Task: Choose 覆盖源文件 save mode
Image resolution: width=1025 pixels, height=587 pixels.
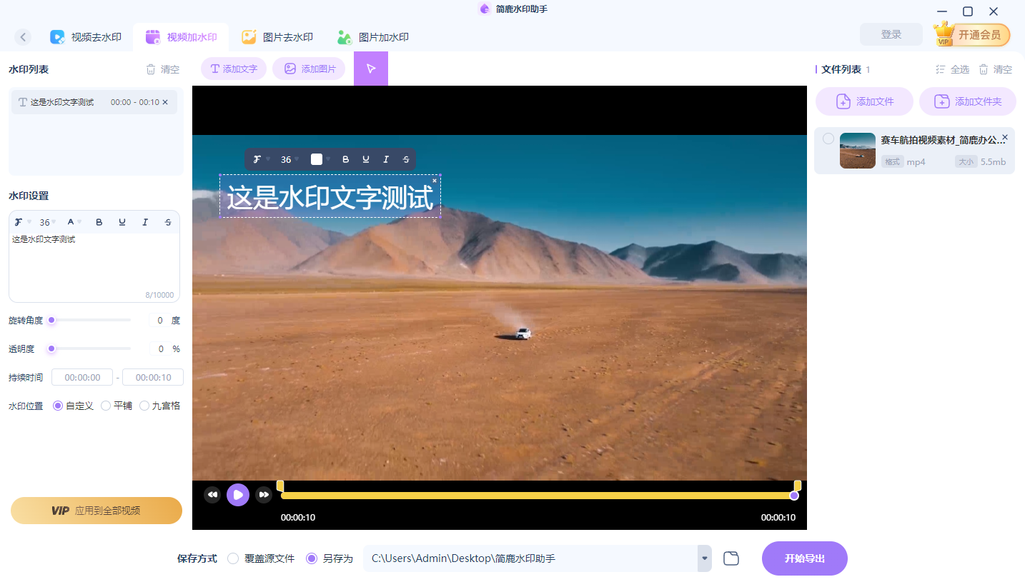Action: tap(232, 558)
